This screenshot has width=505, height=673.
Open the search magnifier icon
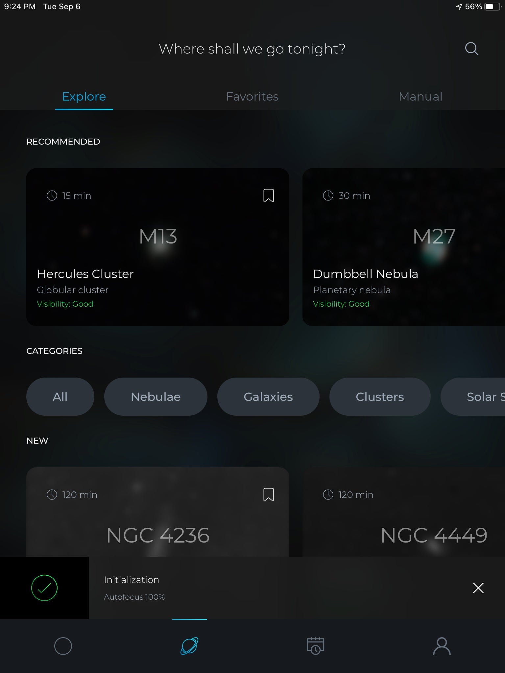point(471,49)
